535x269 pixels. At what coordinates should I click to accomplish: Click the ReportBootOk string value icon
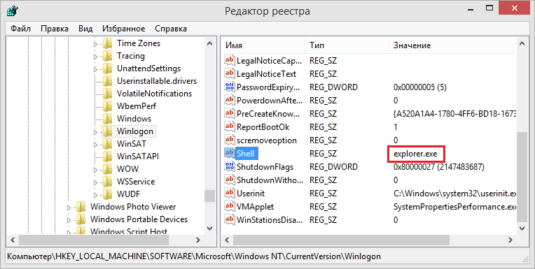point(229,126)
